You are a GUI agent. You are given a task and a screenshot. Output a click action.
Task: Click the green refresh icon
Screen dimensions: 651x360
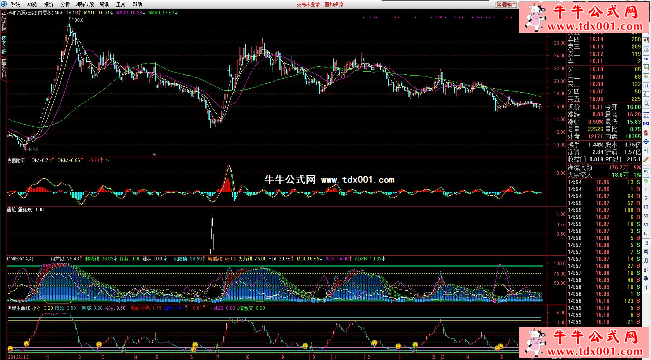click(646, 181)
